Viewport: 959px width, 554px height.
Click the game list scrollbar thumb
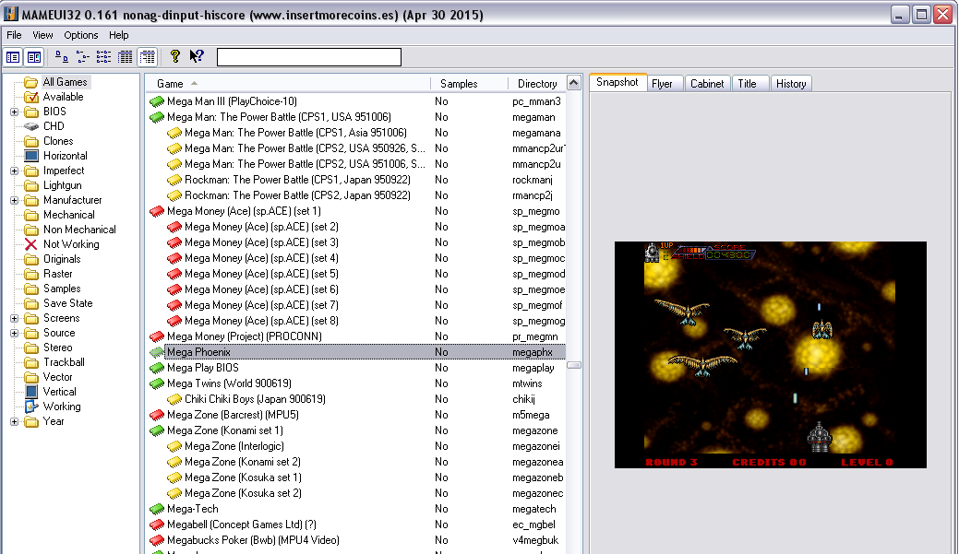(x=574, y=365)
